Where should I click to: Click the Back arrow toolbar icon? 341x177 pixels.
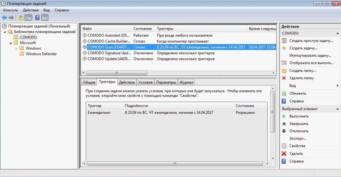(x=4, y=18)
